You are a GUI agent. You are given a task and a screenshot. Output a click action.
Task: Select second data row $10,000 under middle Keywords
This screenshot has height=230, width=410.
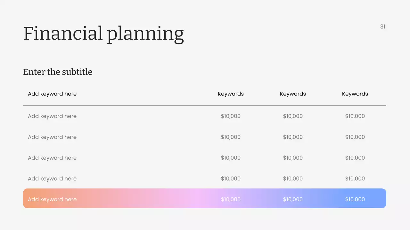pyautogui.click(x=293, y=137)
